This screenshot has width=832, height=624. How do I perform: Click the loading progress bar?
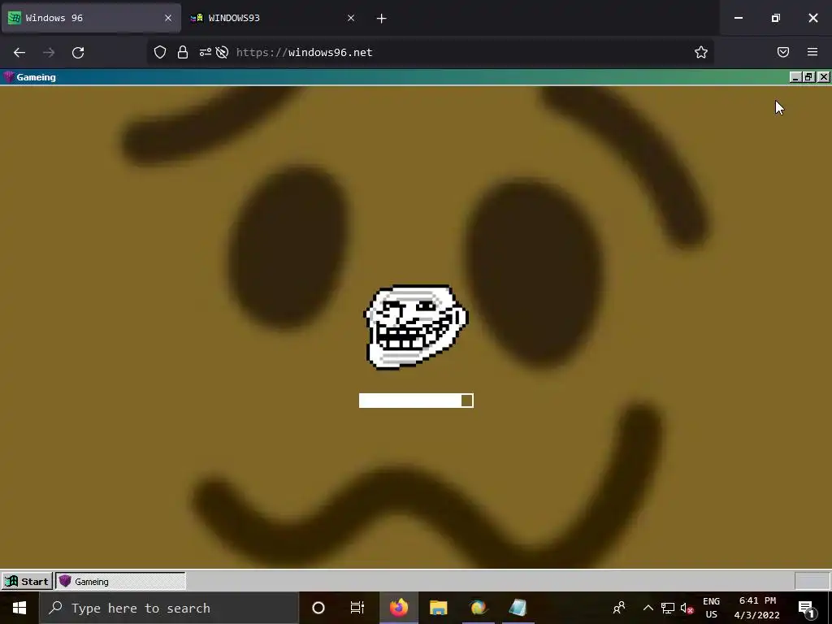(x=416, y=401)
